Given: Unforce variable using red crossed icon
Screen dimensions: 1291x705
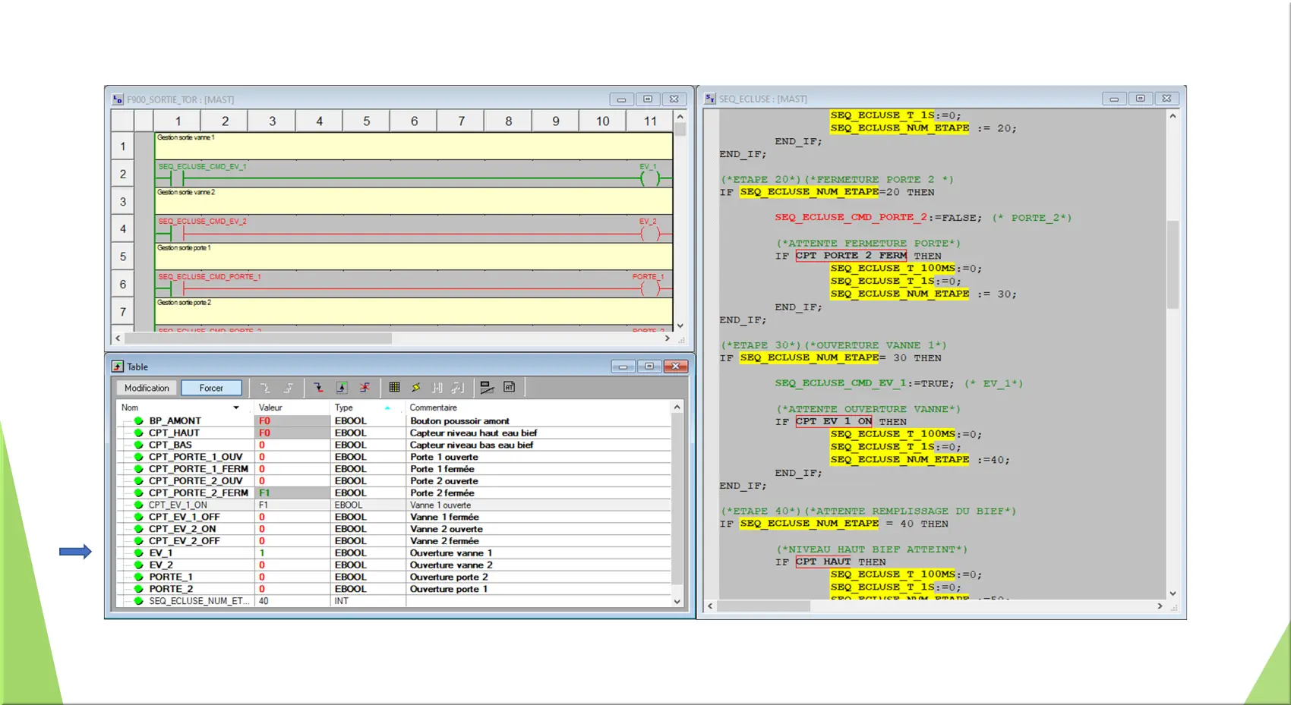Looking at the screenshot, I should (365, 388).
